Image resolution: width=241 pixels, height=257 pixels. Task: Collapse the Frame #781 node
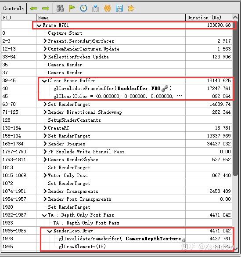[39, 25]
